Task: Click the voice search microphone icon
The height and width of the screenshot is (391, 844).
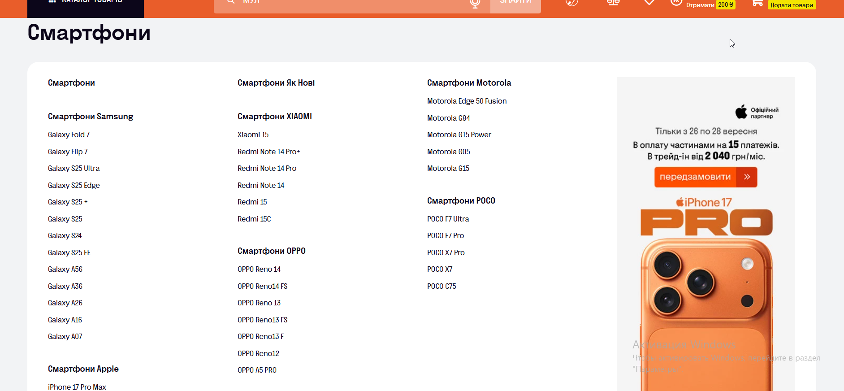Action: (x=475, y=3)
